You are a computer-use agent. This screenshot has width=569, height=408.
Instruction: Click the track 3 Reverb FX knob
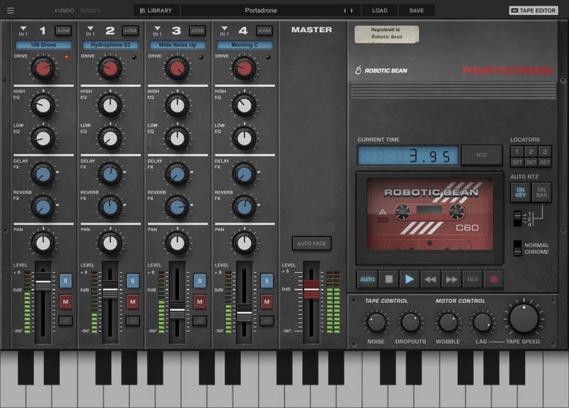(177, 207)
